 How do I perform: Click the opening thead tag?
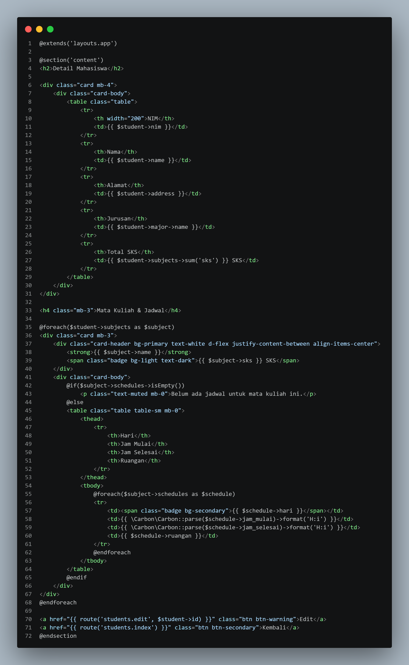tap(92, 419)
